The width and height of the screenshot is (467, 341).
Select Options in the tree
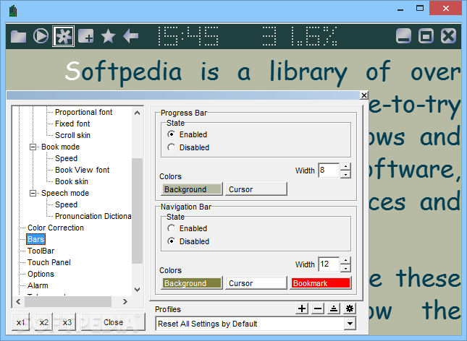[x=41, y=274]
